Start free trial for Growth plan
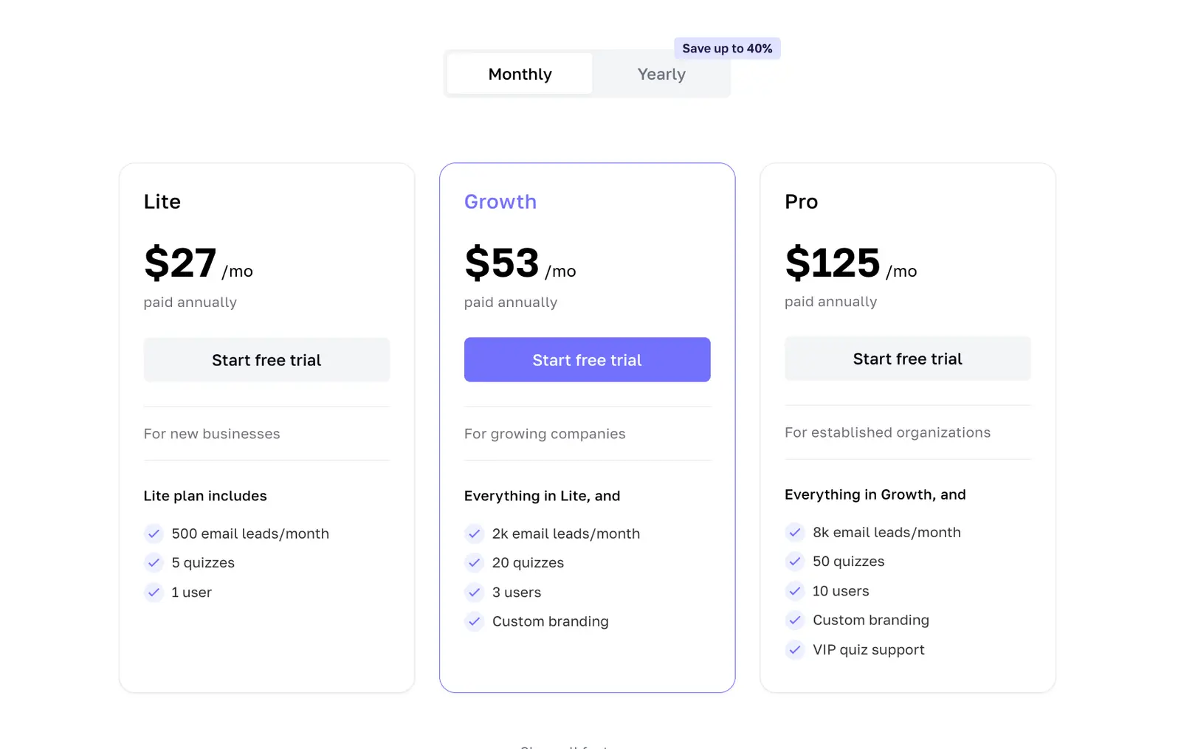Viewport: 1181px width, 749px height. pyautogui.click(x=587, y=360)
